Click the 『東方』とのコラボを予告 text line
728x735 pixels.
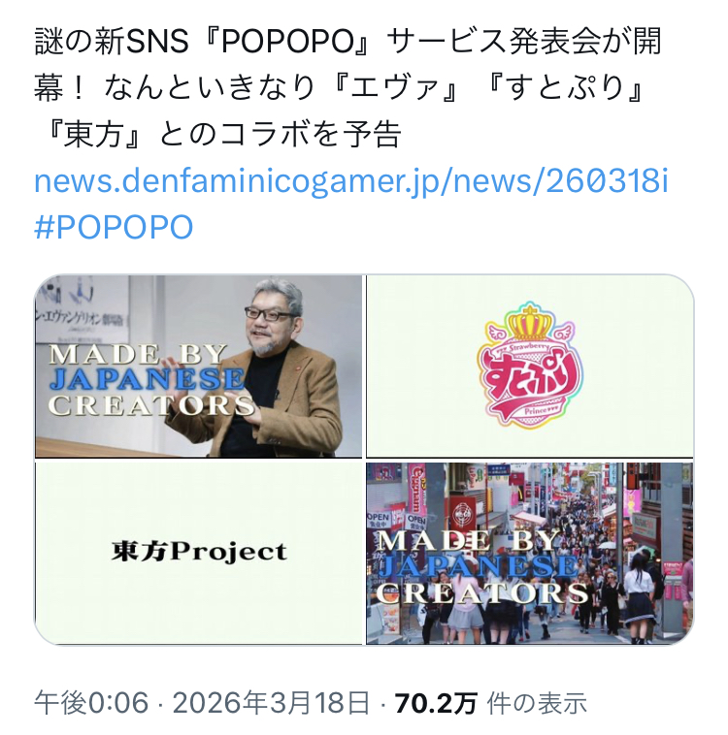pyautogui.click(x=218, y=134)
